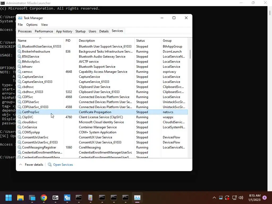
Task: Switch to the Performance tab
Action: coord(44,31)
